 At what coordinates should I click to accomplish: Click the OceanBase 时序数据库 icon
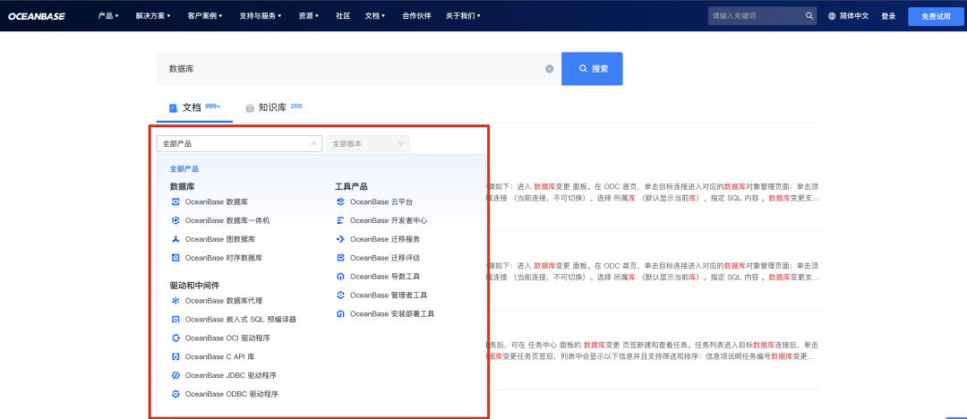click(175, 258)
